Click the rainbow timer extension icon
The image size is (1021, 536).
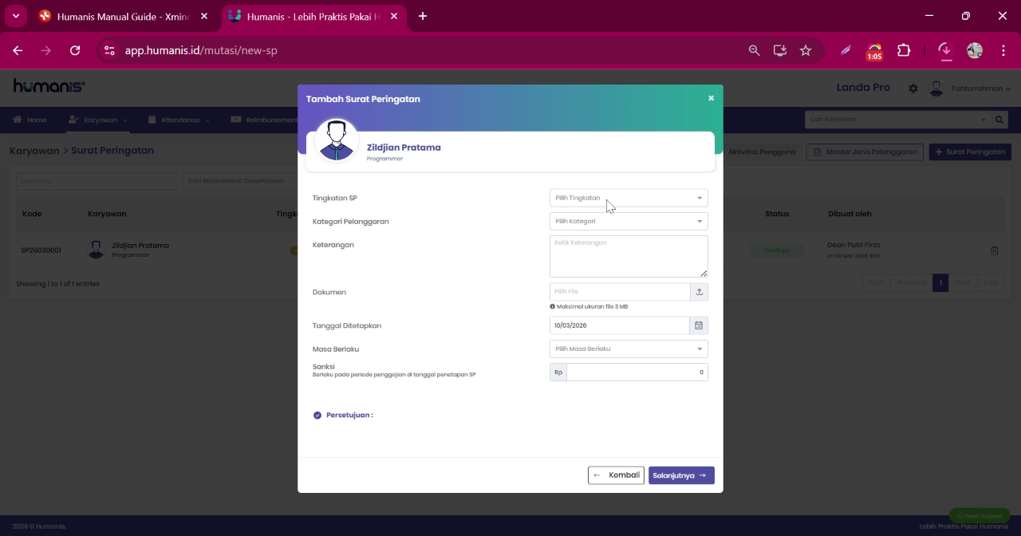point(875,51)
